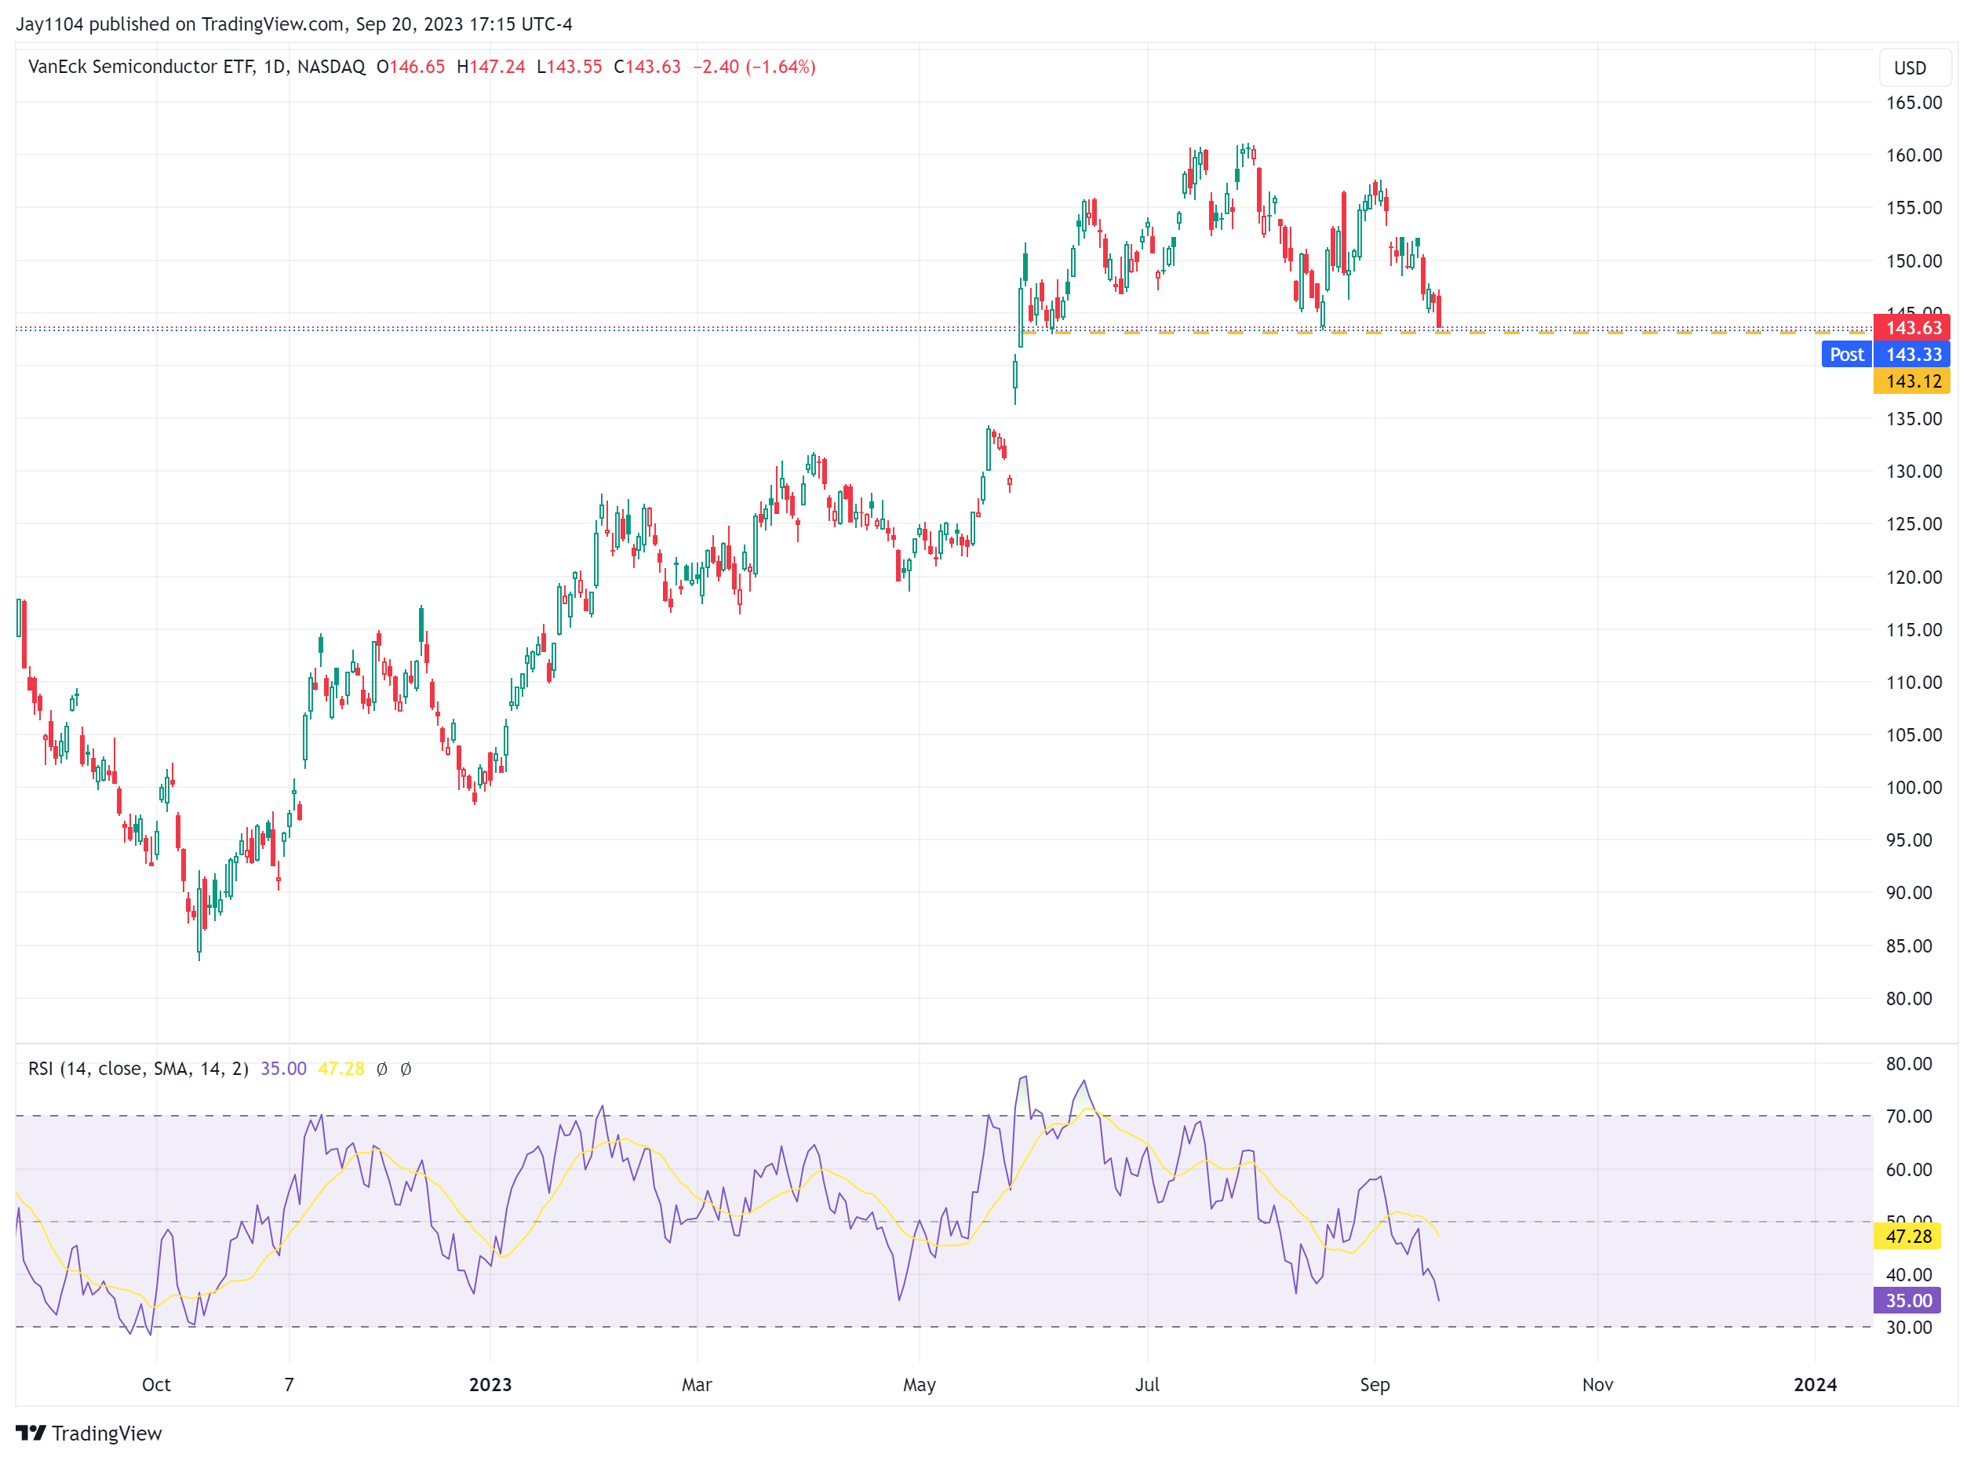The image size is (1974, 1461).
Task: Click the close price C143.63
Action: click(x=647, y=67)
